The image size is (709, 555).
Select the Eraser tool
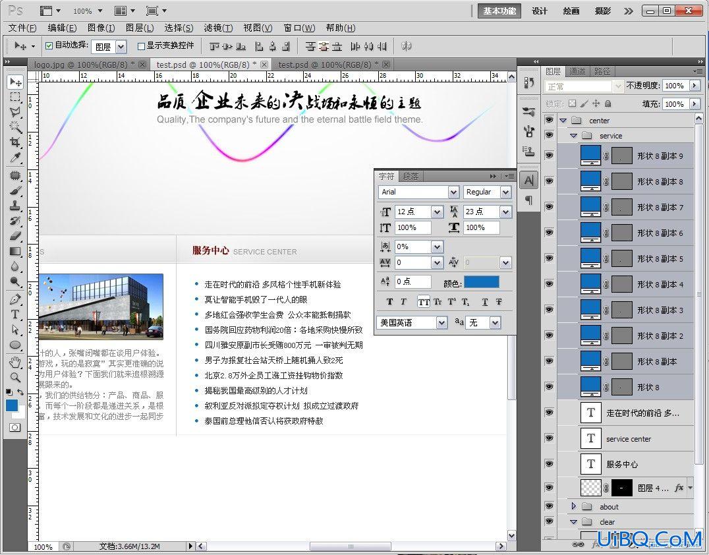coord(15,236)
